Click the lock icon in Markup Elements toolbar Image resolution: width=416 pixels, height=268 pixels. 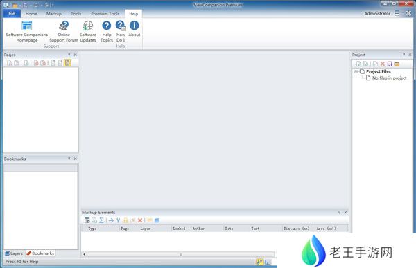coord(125,220)
